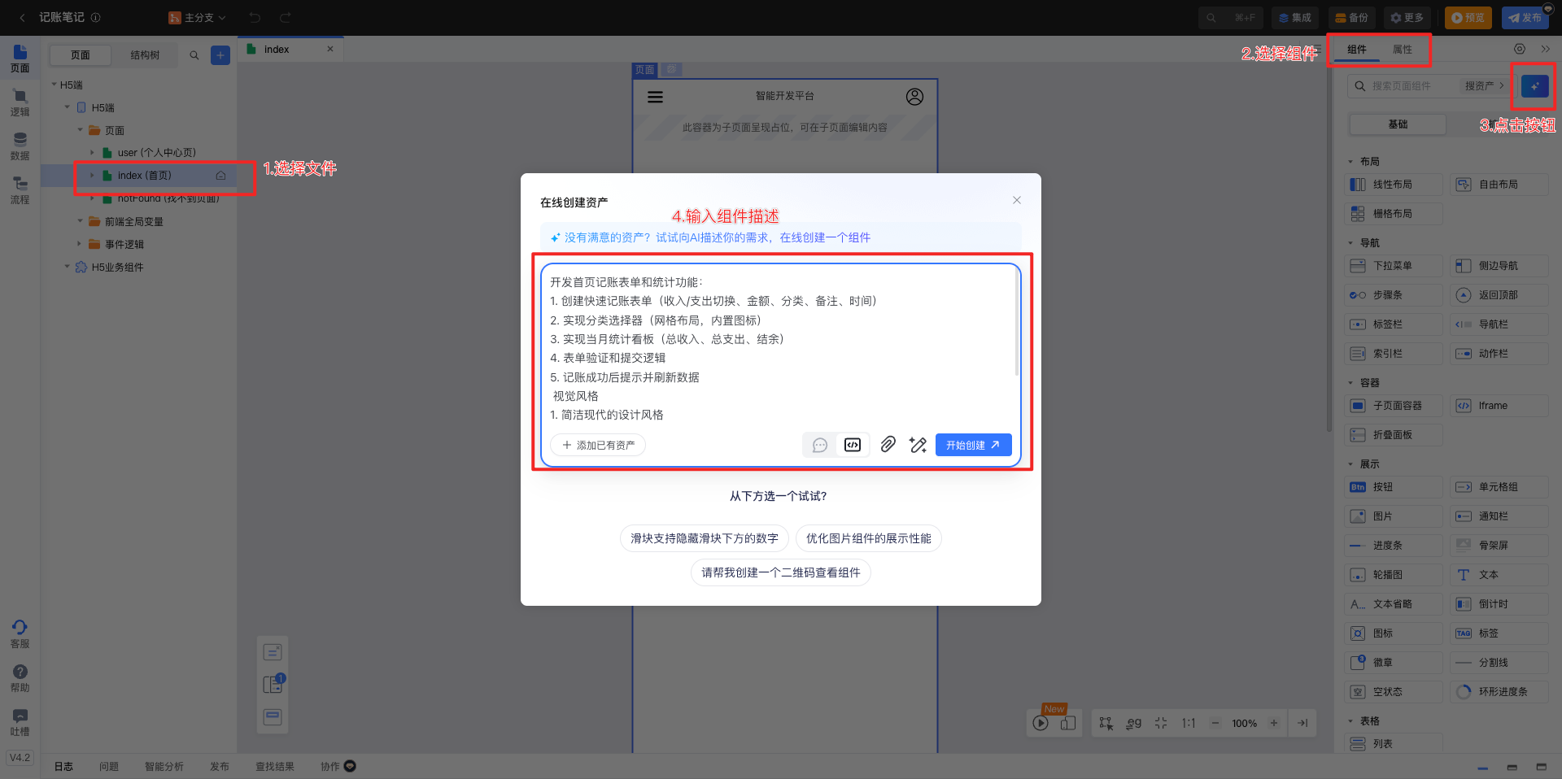Image resolution: width=1562 pixels, height=779 pixels.
Task: Switch the dialog input to code mode
Action: point(852,445)
